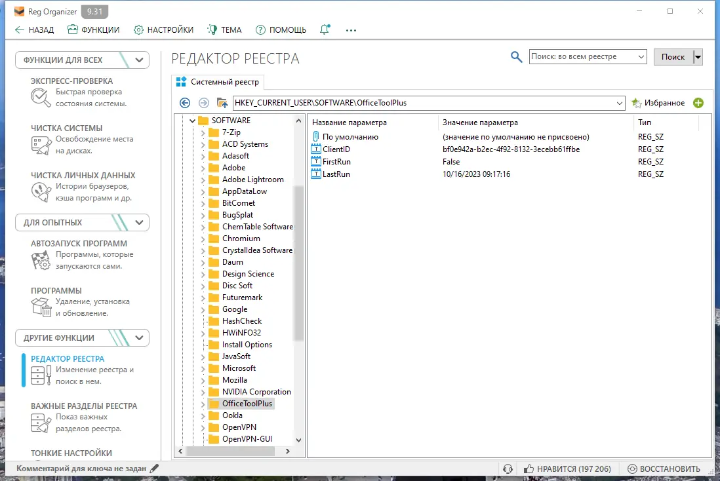
Task: Add current key to favorites (green plus)
Action: coord(698,103)
